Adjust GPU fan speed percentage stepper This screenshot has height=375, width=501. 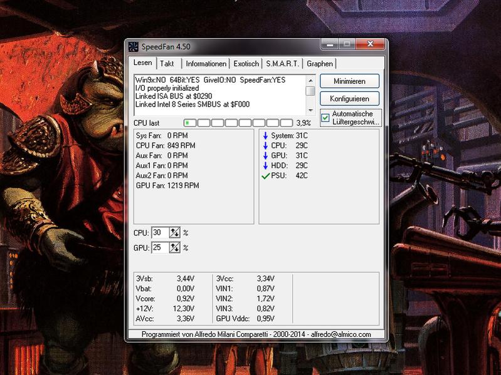pos(174,247)
